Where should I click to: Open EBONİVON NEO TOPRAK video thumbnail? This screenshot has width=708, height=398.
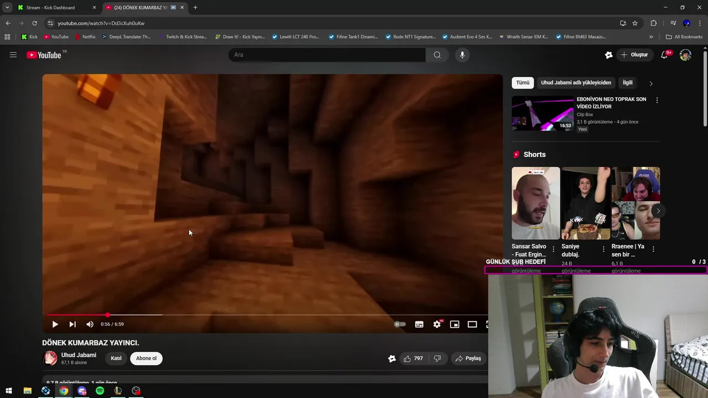pos(543,113)
